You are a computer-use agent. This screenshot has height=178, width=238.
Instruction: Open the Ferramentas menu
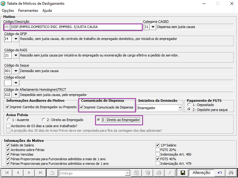tap(28, 10)
